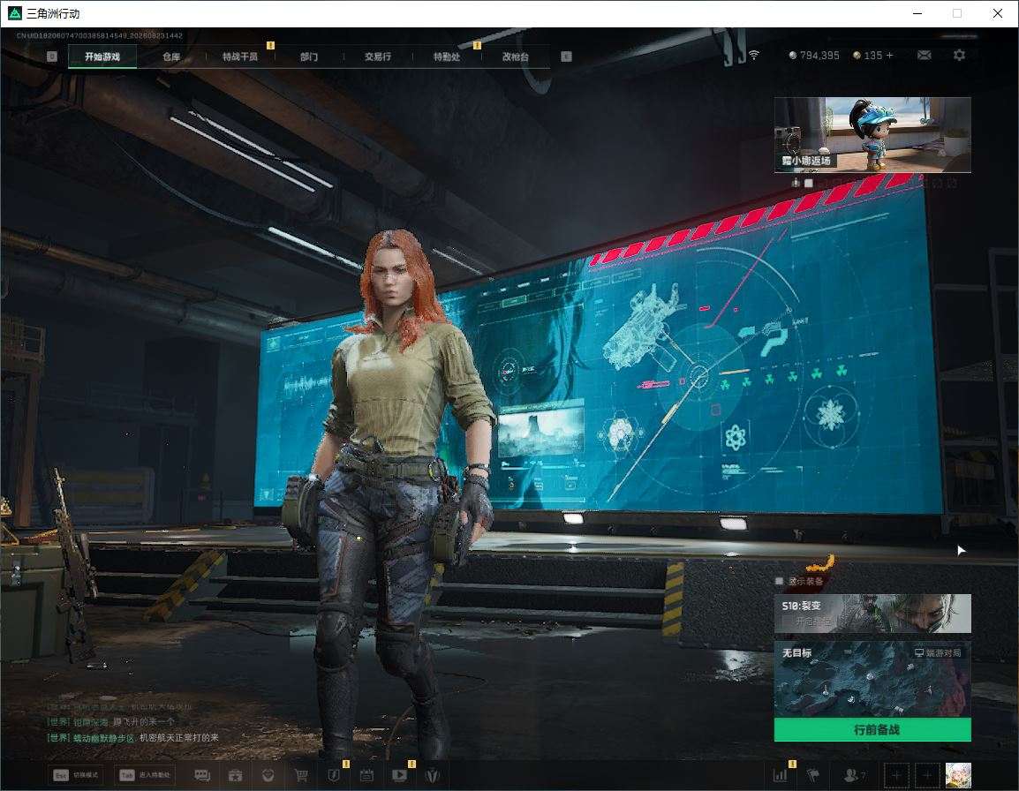The width and height of the screenshot is (1019, 791).
Task: Switch to the 仓库 tab
Action: coord(171,56)
